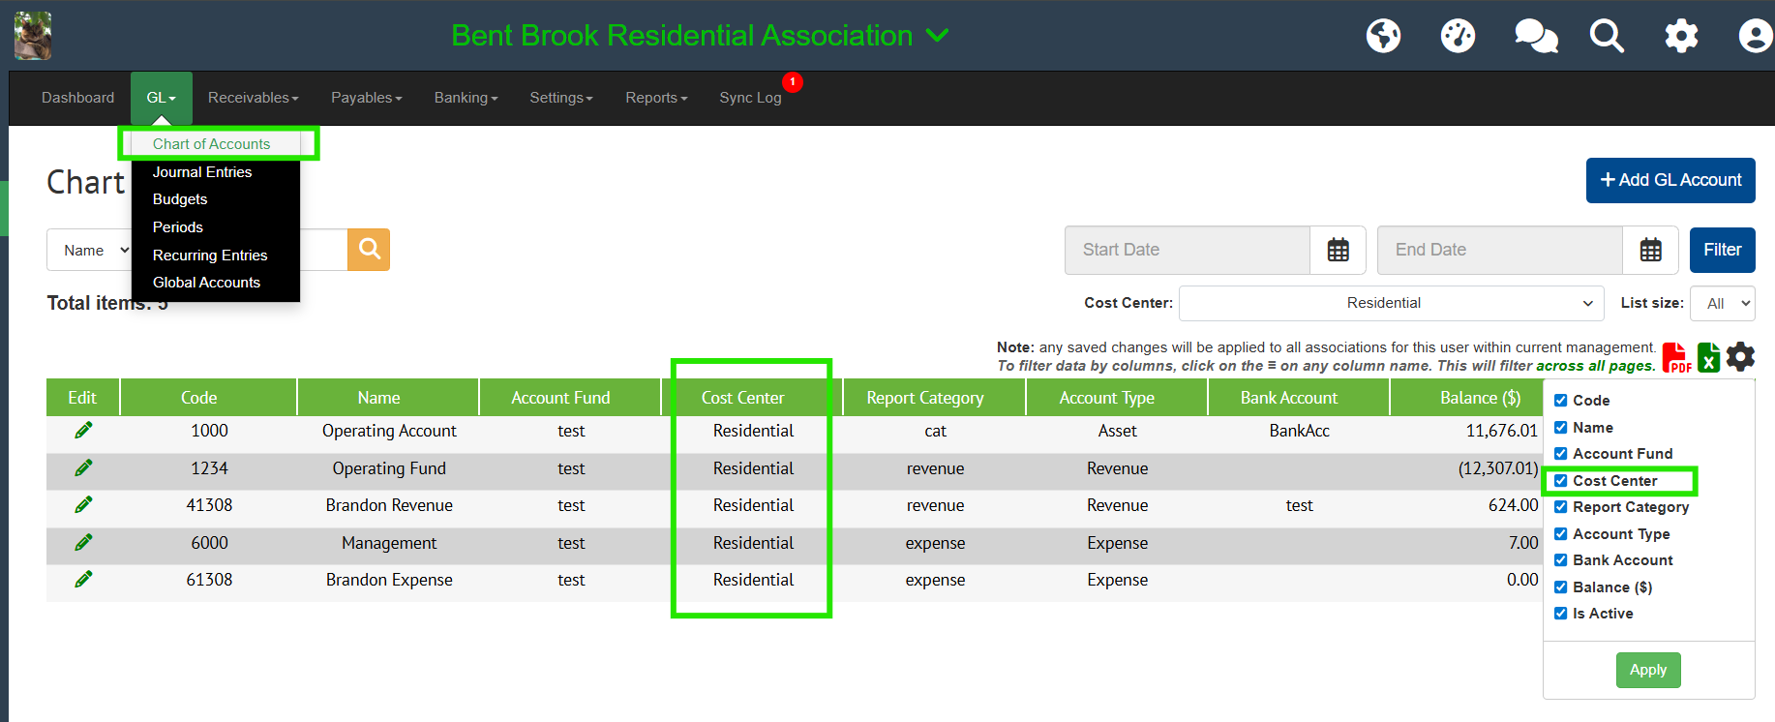Expand the Cost Center dropdown
The image size is (1775, 722).
[1391, 303]
